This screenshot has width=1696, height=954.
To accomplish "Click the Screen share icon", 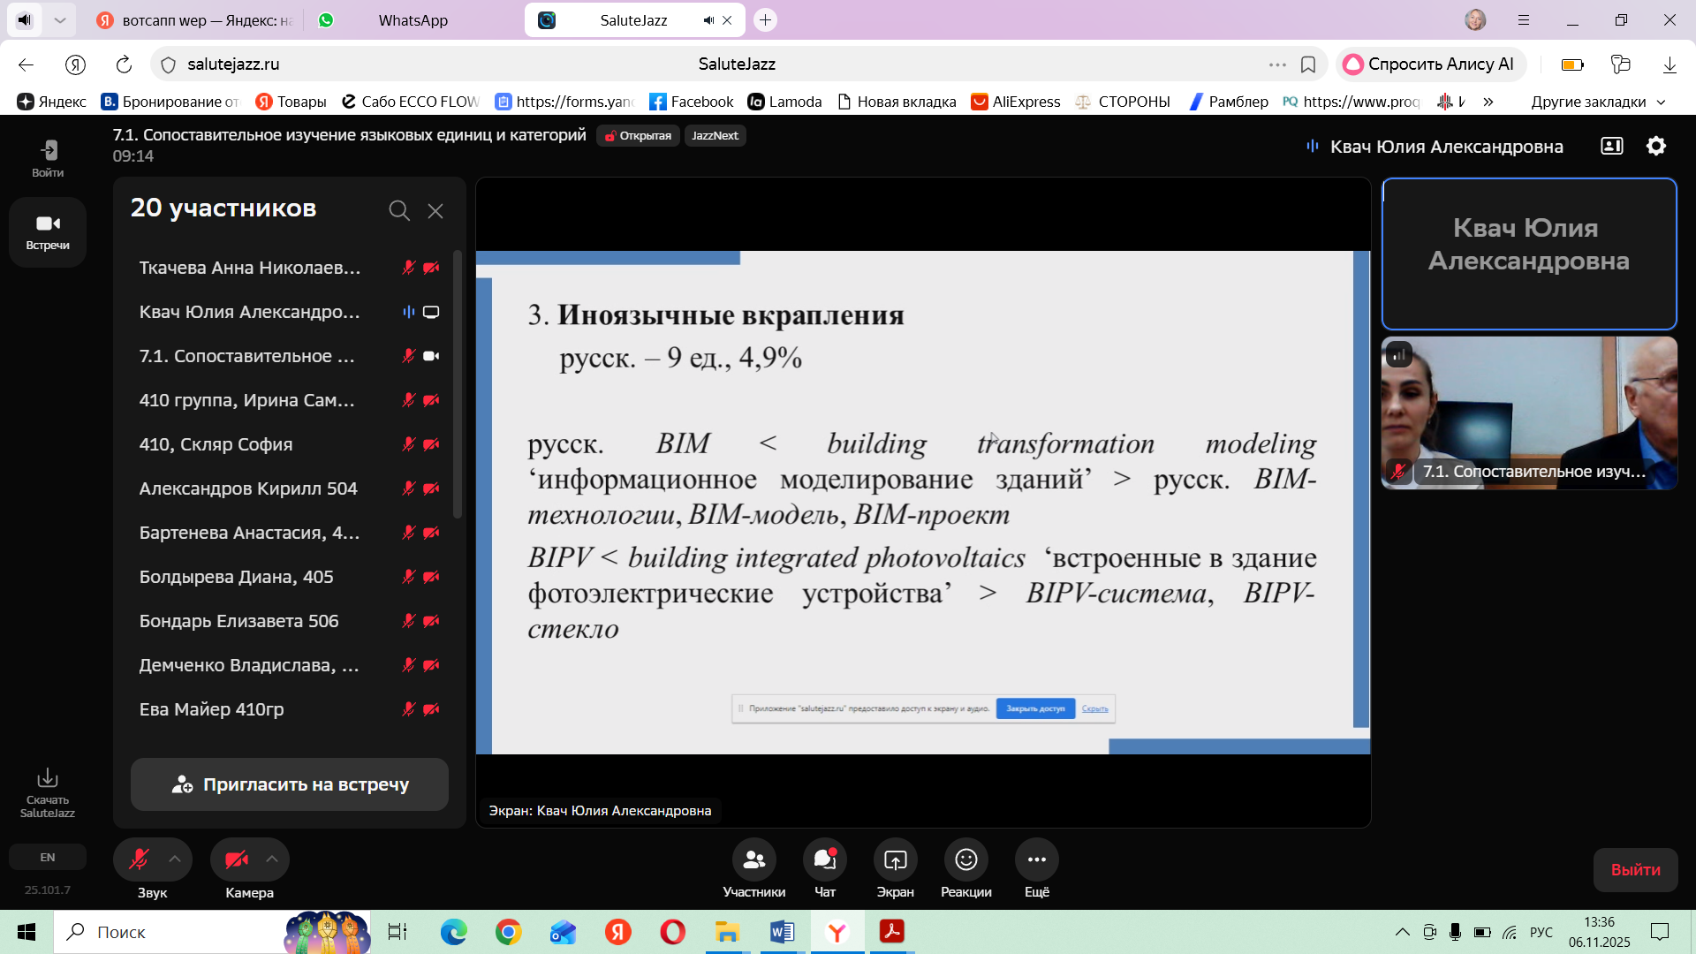I will 895,859.
